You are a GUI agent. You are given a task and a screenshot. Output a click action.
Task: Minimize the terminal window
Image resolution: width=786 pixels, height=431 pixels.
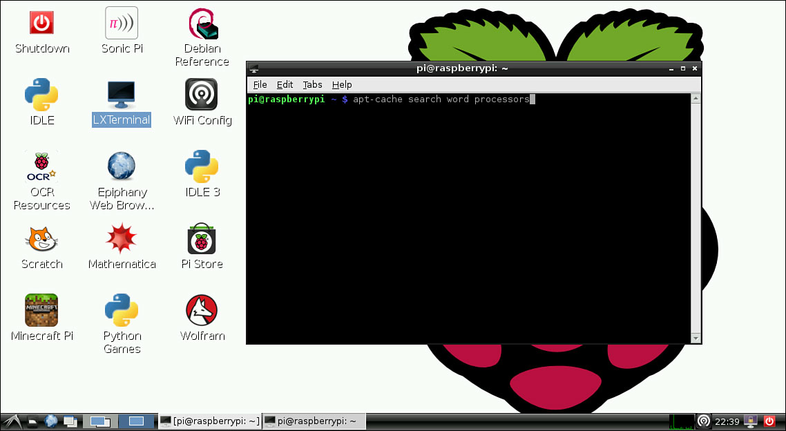pyautogui.click(x=671, y=68)
